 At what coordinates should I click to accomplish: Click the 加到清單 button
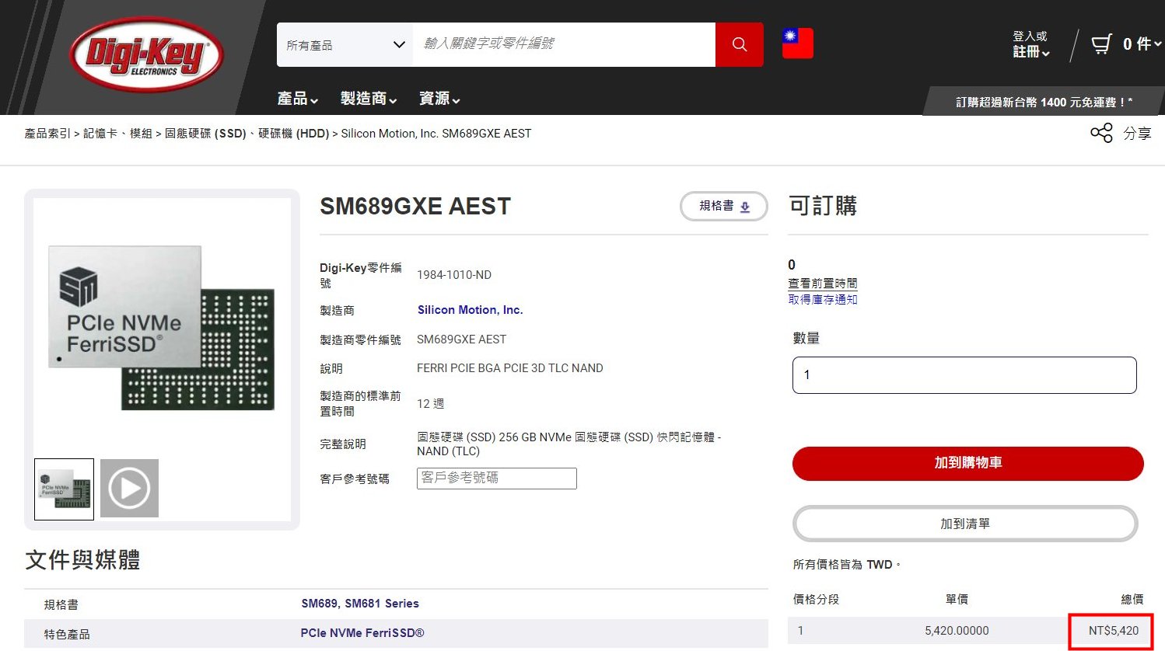pyautogui.click(x=964, y=524)
